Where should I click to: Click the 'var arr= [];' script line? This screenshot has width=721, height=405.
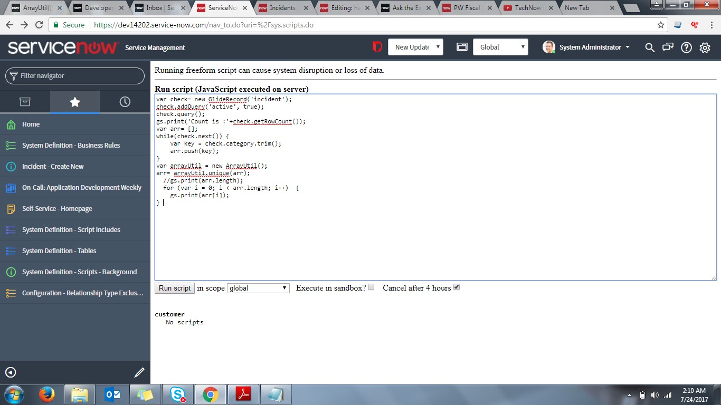[177, 129]
